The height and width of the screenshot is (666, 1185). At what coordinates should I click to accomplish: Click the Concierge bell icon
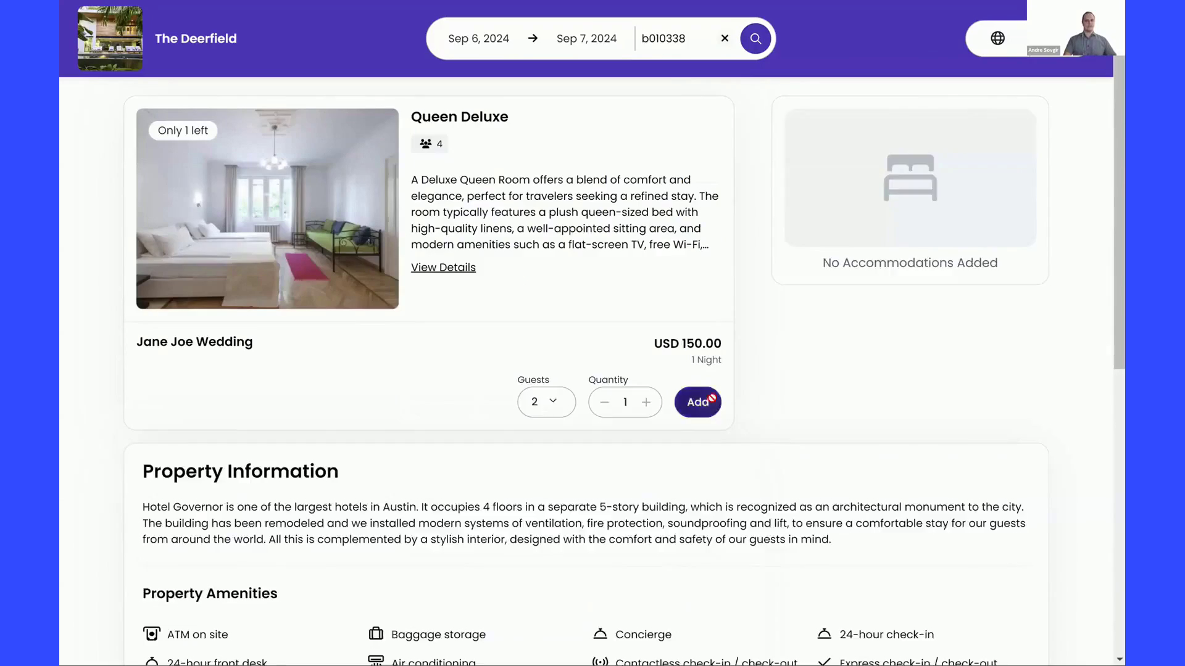click(x=600, y=634)
